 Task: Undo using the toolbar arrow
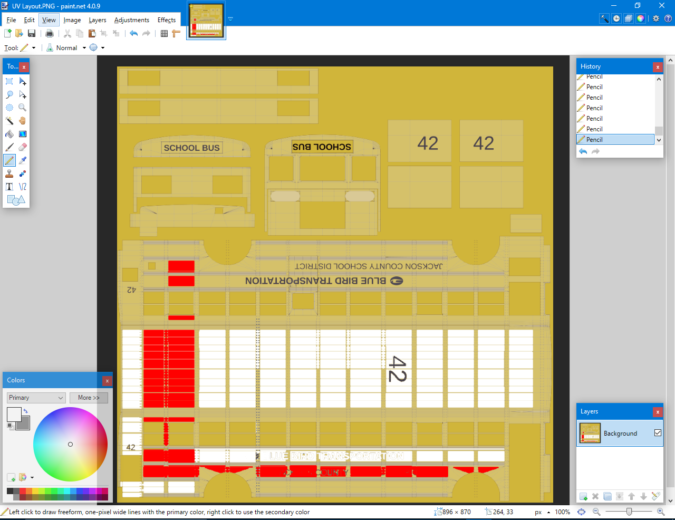coord(133,33)
